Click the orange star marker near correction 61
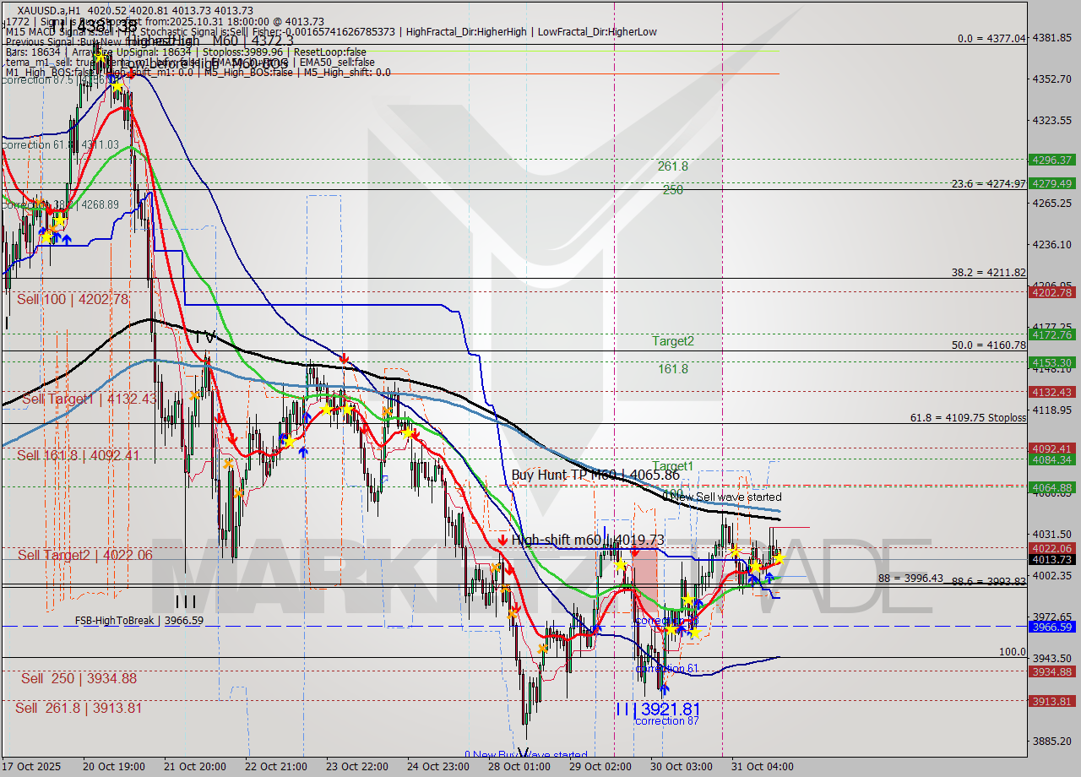1081x777 pixels. [541, 648]
